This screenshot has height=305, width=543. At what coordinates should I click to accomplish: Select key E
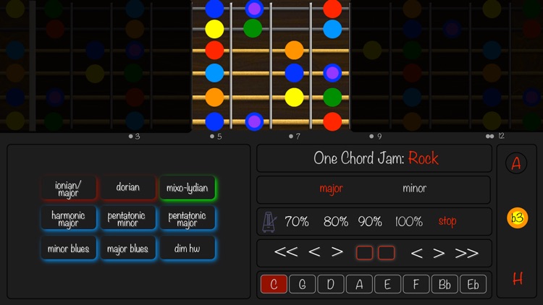coord(387,284)
